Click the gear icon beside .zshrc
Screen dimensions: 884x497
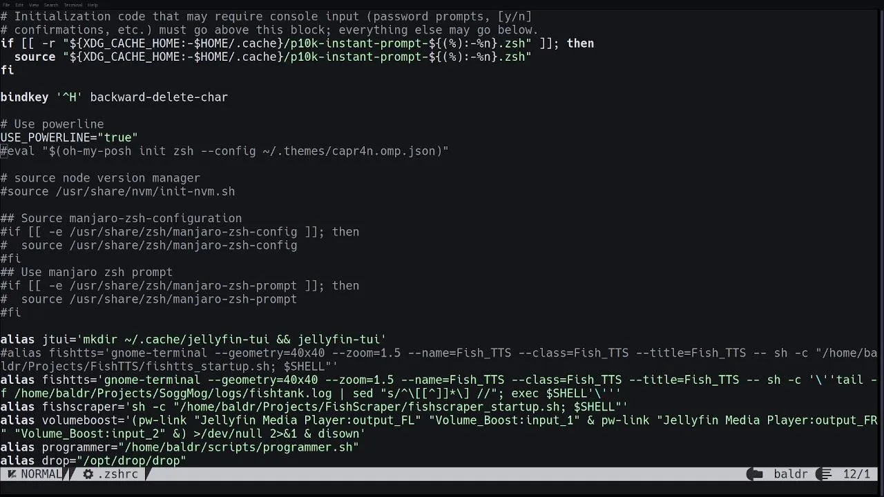coord(88,474)
